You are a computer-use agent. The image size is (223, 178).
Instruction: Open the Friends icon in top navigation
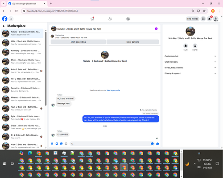tap(110, 19)
